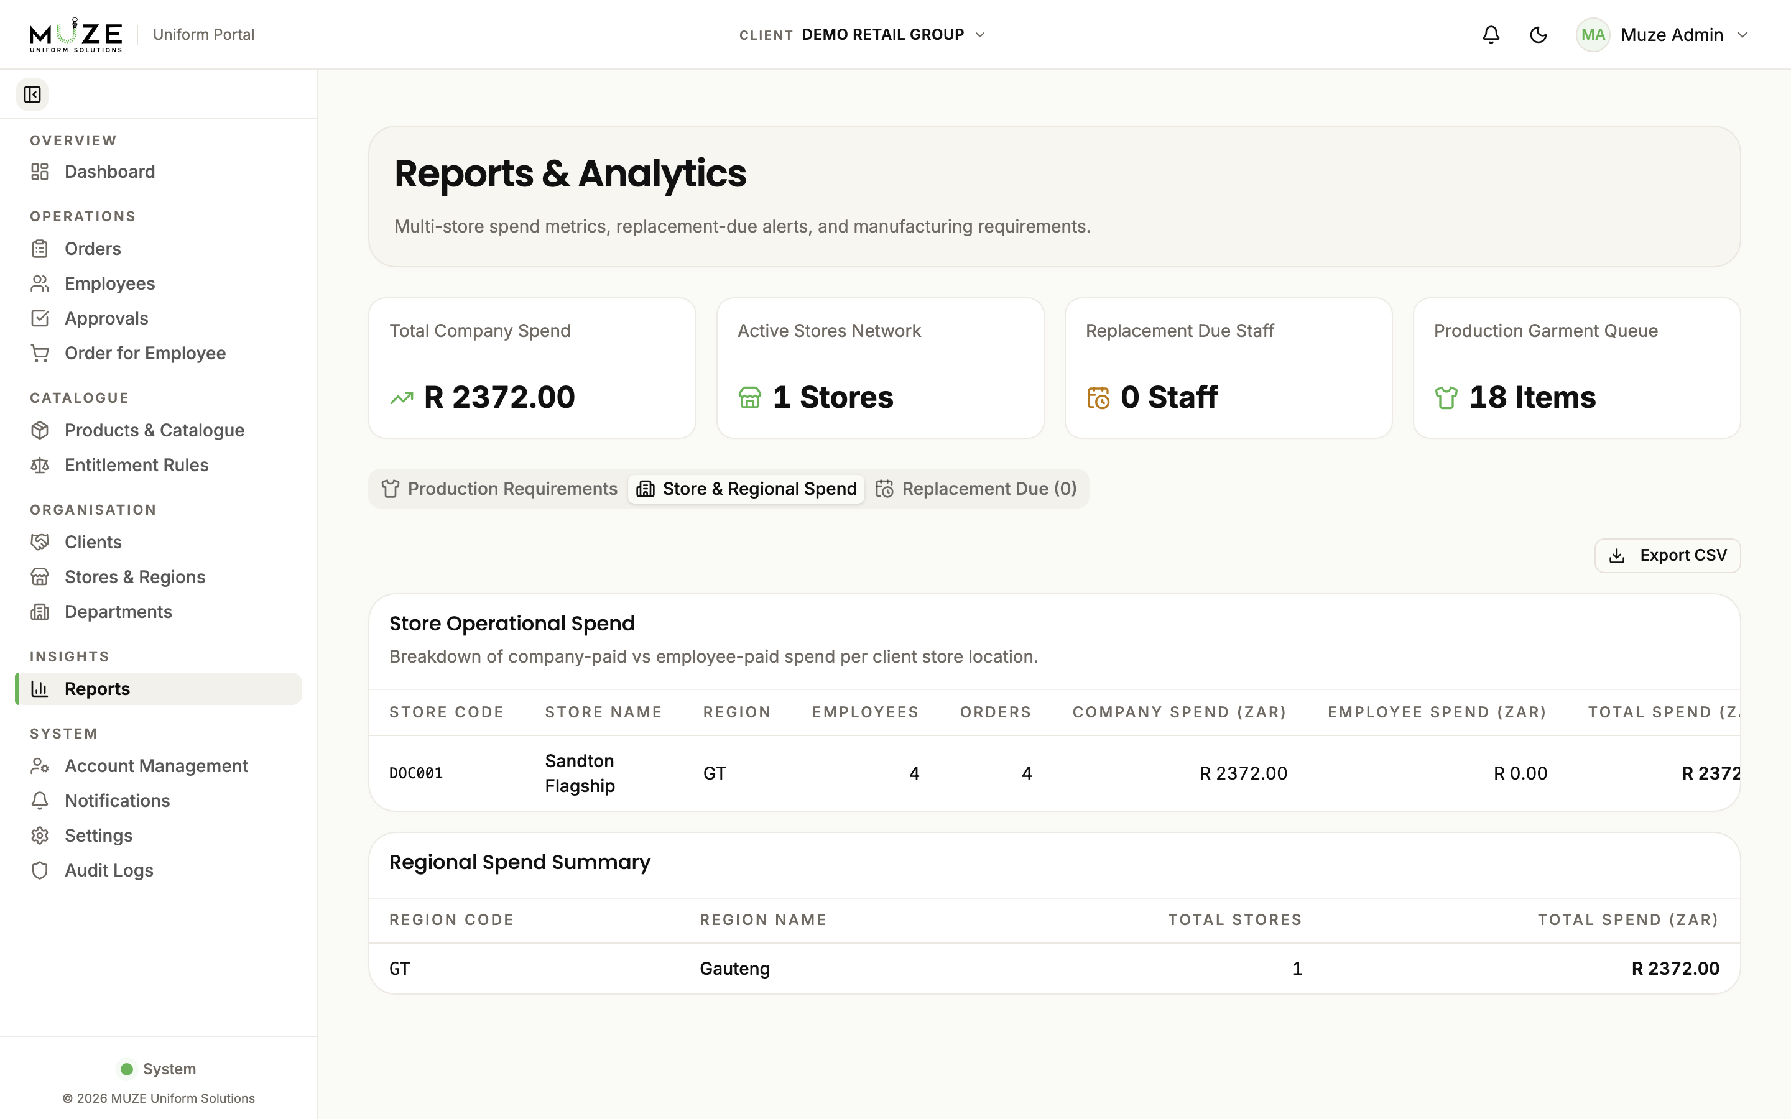The width and height of the screenshot is (1791, 1119).
Task: Open the Employees section
Action: [x=159, y=283]
